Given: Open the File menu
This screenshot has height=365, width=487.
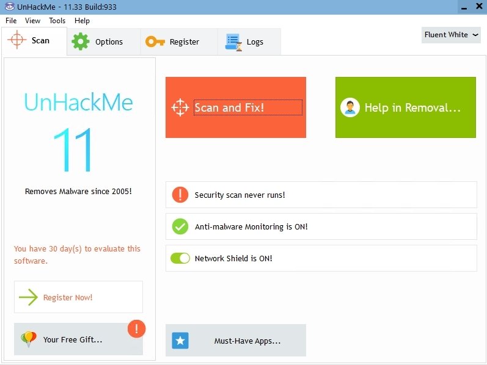Looking at the screenshot, I should pyautogui.click(x=11, y=21).
